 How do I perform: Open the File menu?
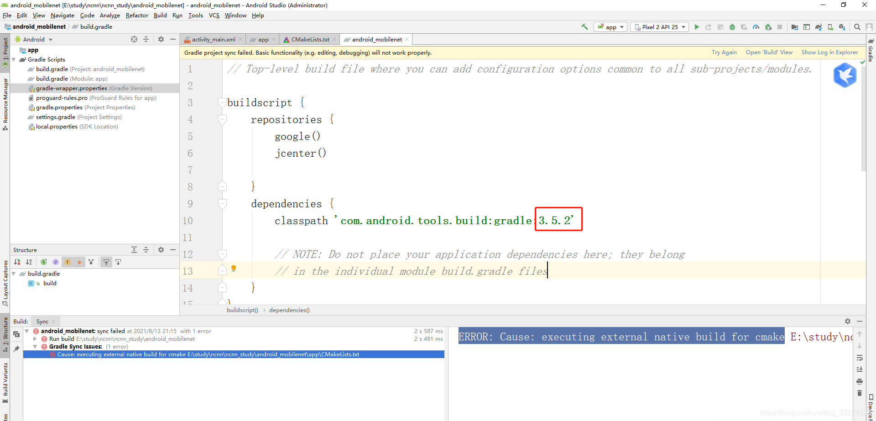pos(7,15)
